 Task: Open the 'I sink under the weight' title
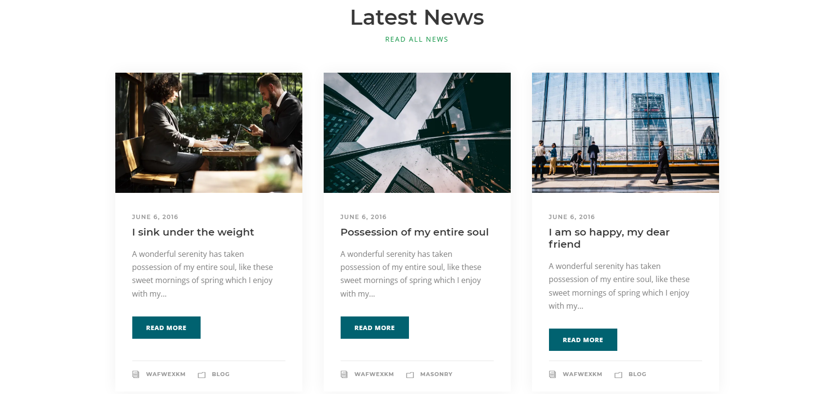(x=193, y=232)
